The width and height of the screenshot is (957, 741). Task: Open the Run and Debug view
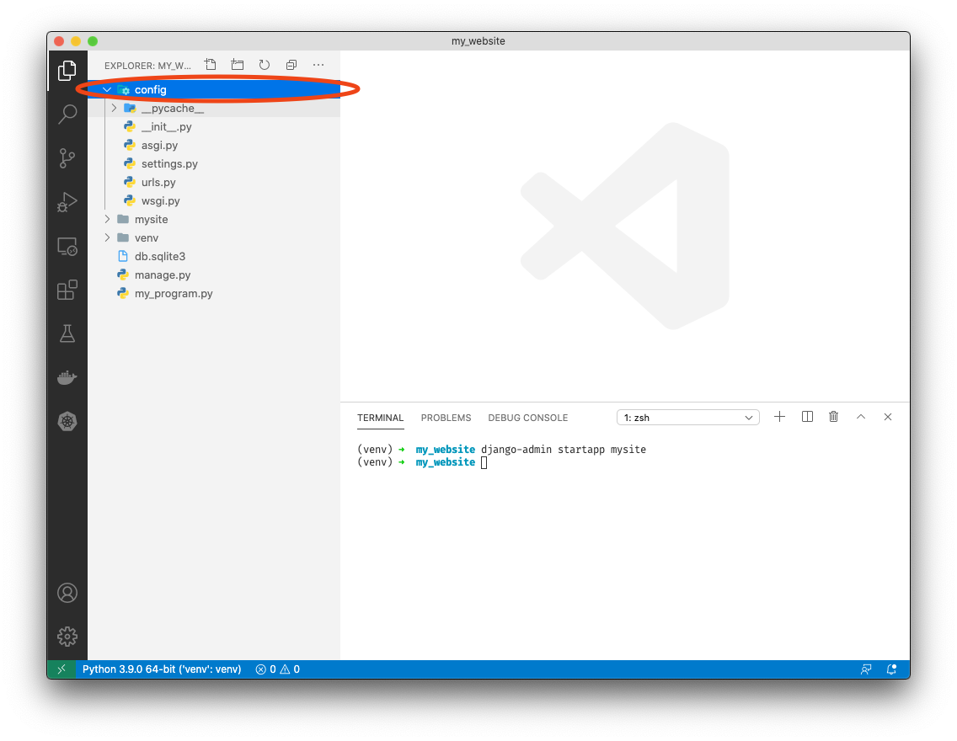[x=67, y=202]
